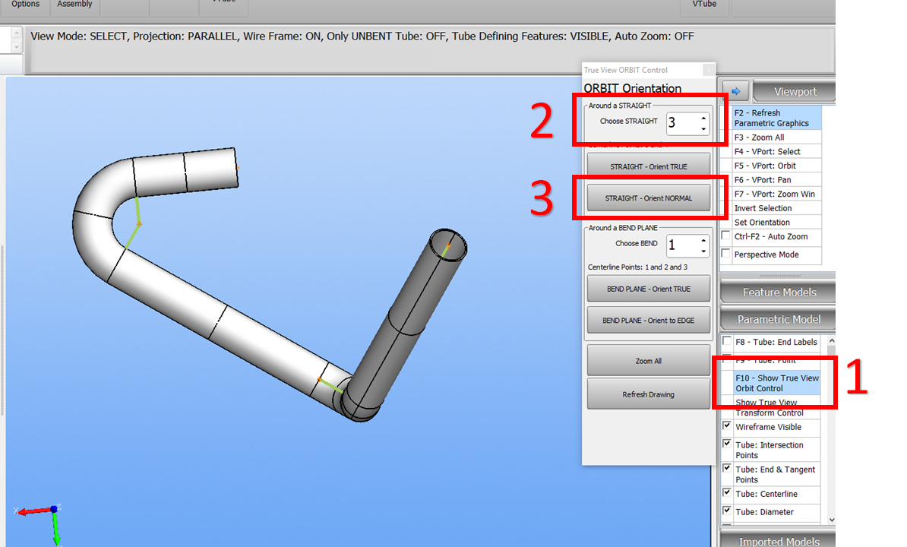Click the blue arrow icon beside Viewport
Screen dimensions: 907x547
(x=735, y=91)
